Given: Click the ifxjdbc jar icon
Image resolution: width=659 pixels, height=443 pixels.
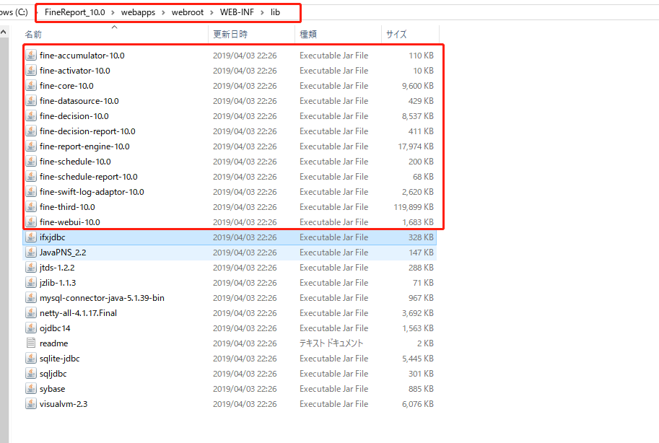Looking at the screenshot, I should tap(31, 237).
